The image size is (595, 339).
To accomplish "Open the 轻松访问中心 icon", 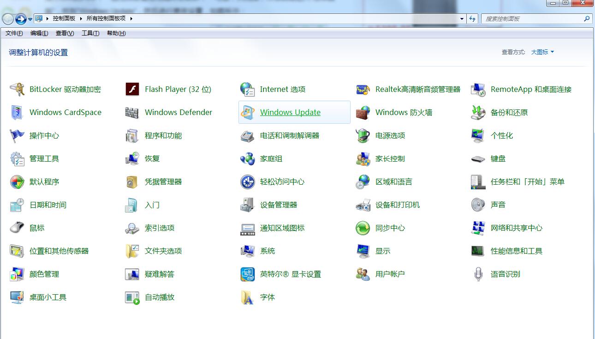I will (x=248, y=182).
